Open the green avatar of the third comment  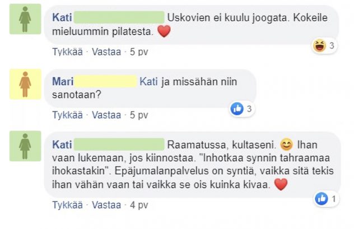click(x=25, y=146)
